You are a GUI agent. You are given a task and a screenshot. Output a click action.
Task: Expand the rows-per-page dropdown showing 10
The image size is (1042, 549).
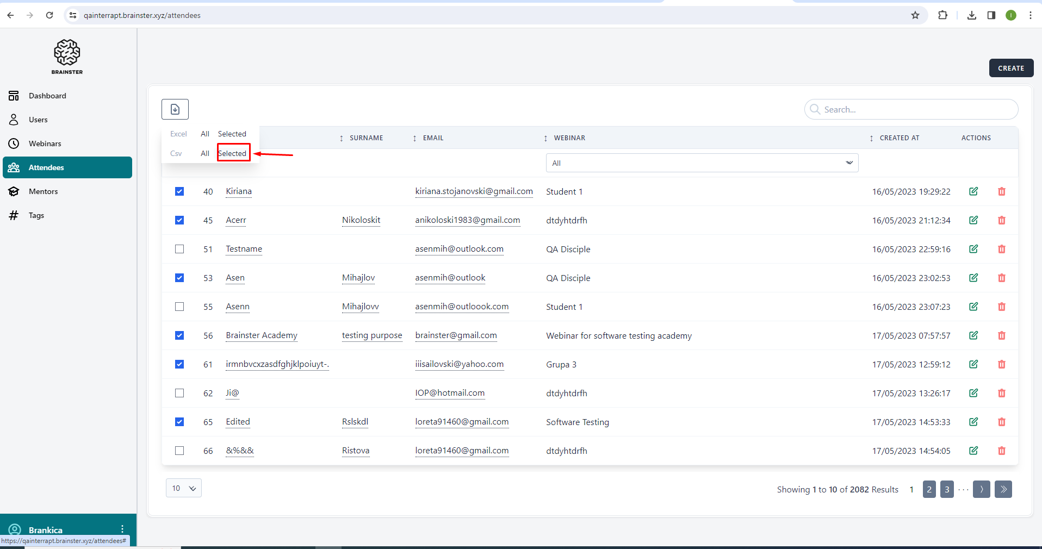point(184,488)
